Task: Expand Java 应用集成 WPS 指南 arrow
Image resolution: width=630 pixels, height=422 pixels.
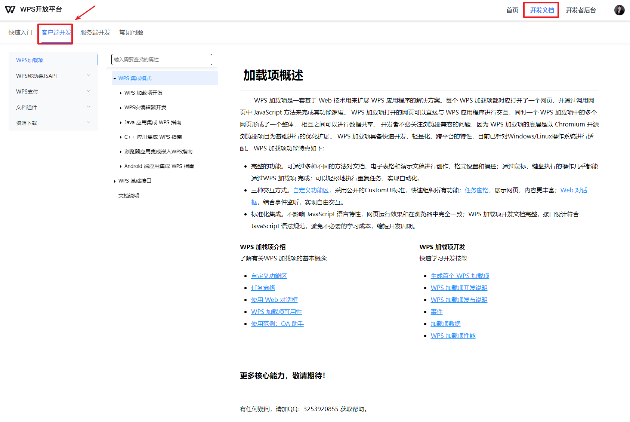Action: 121,123
